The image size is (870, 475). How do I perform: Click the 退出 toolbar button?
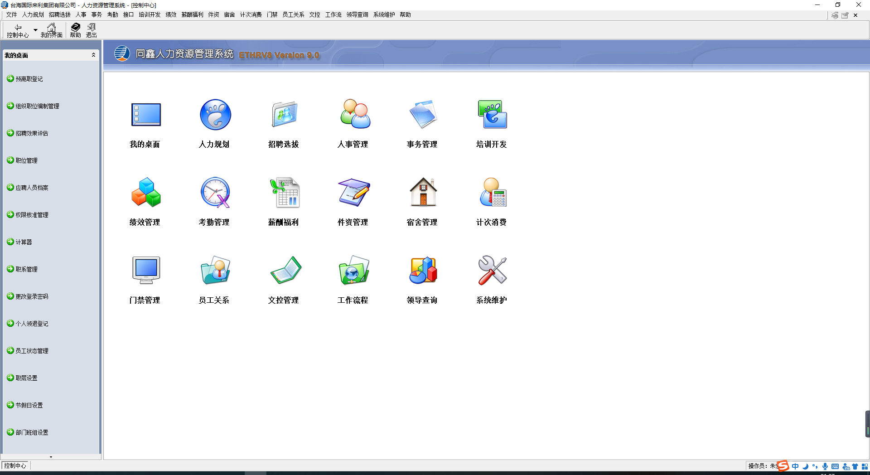92,30
